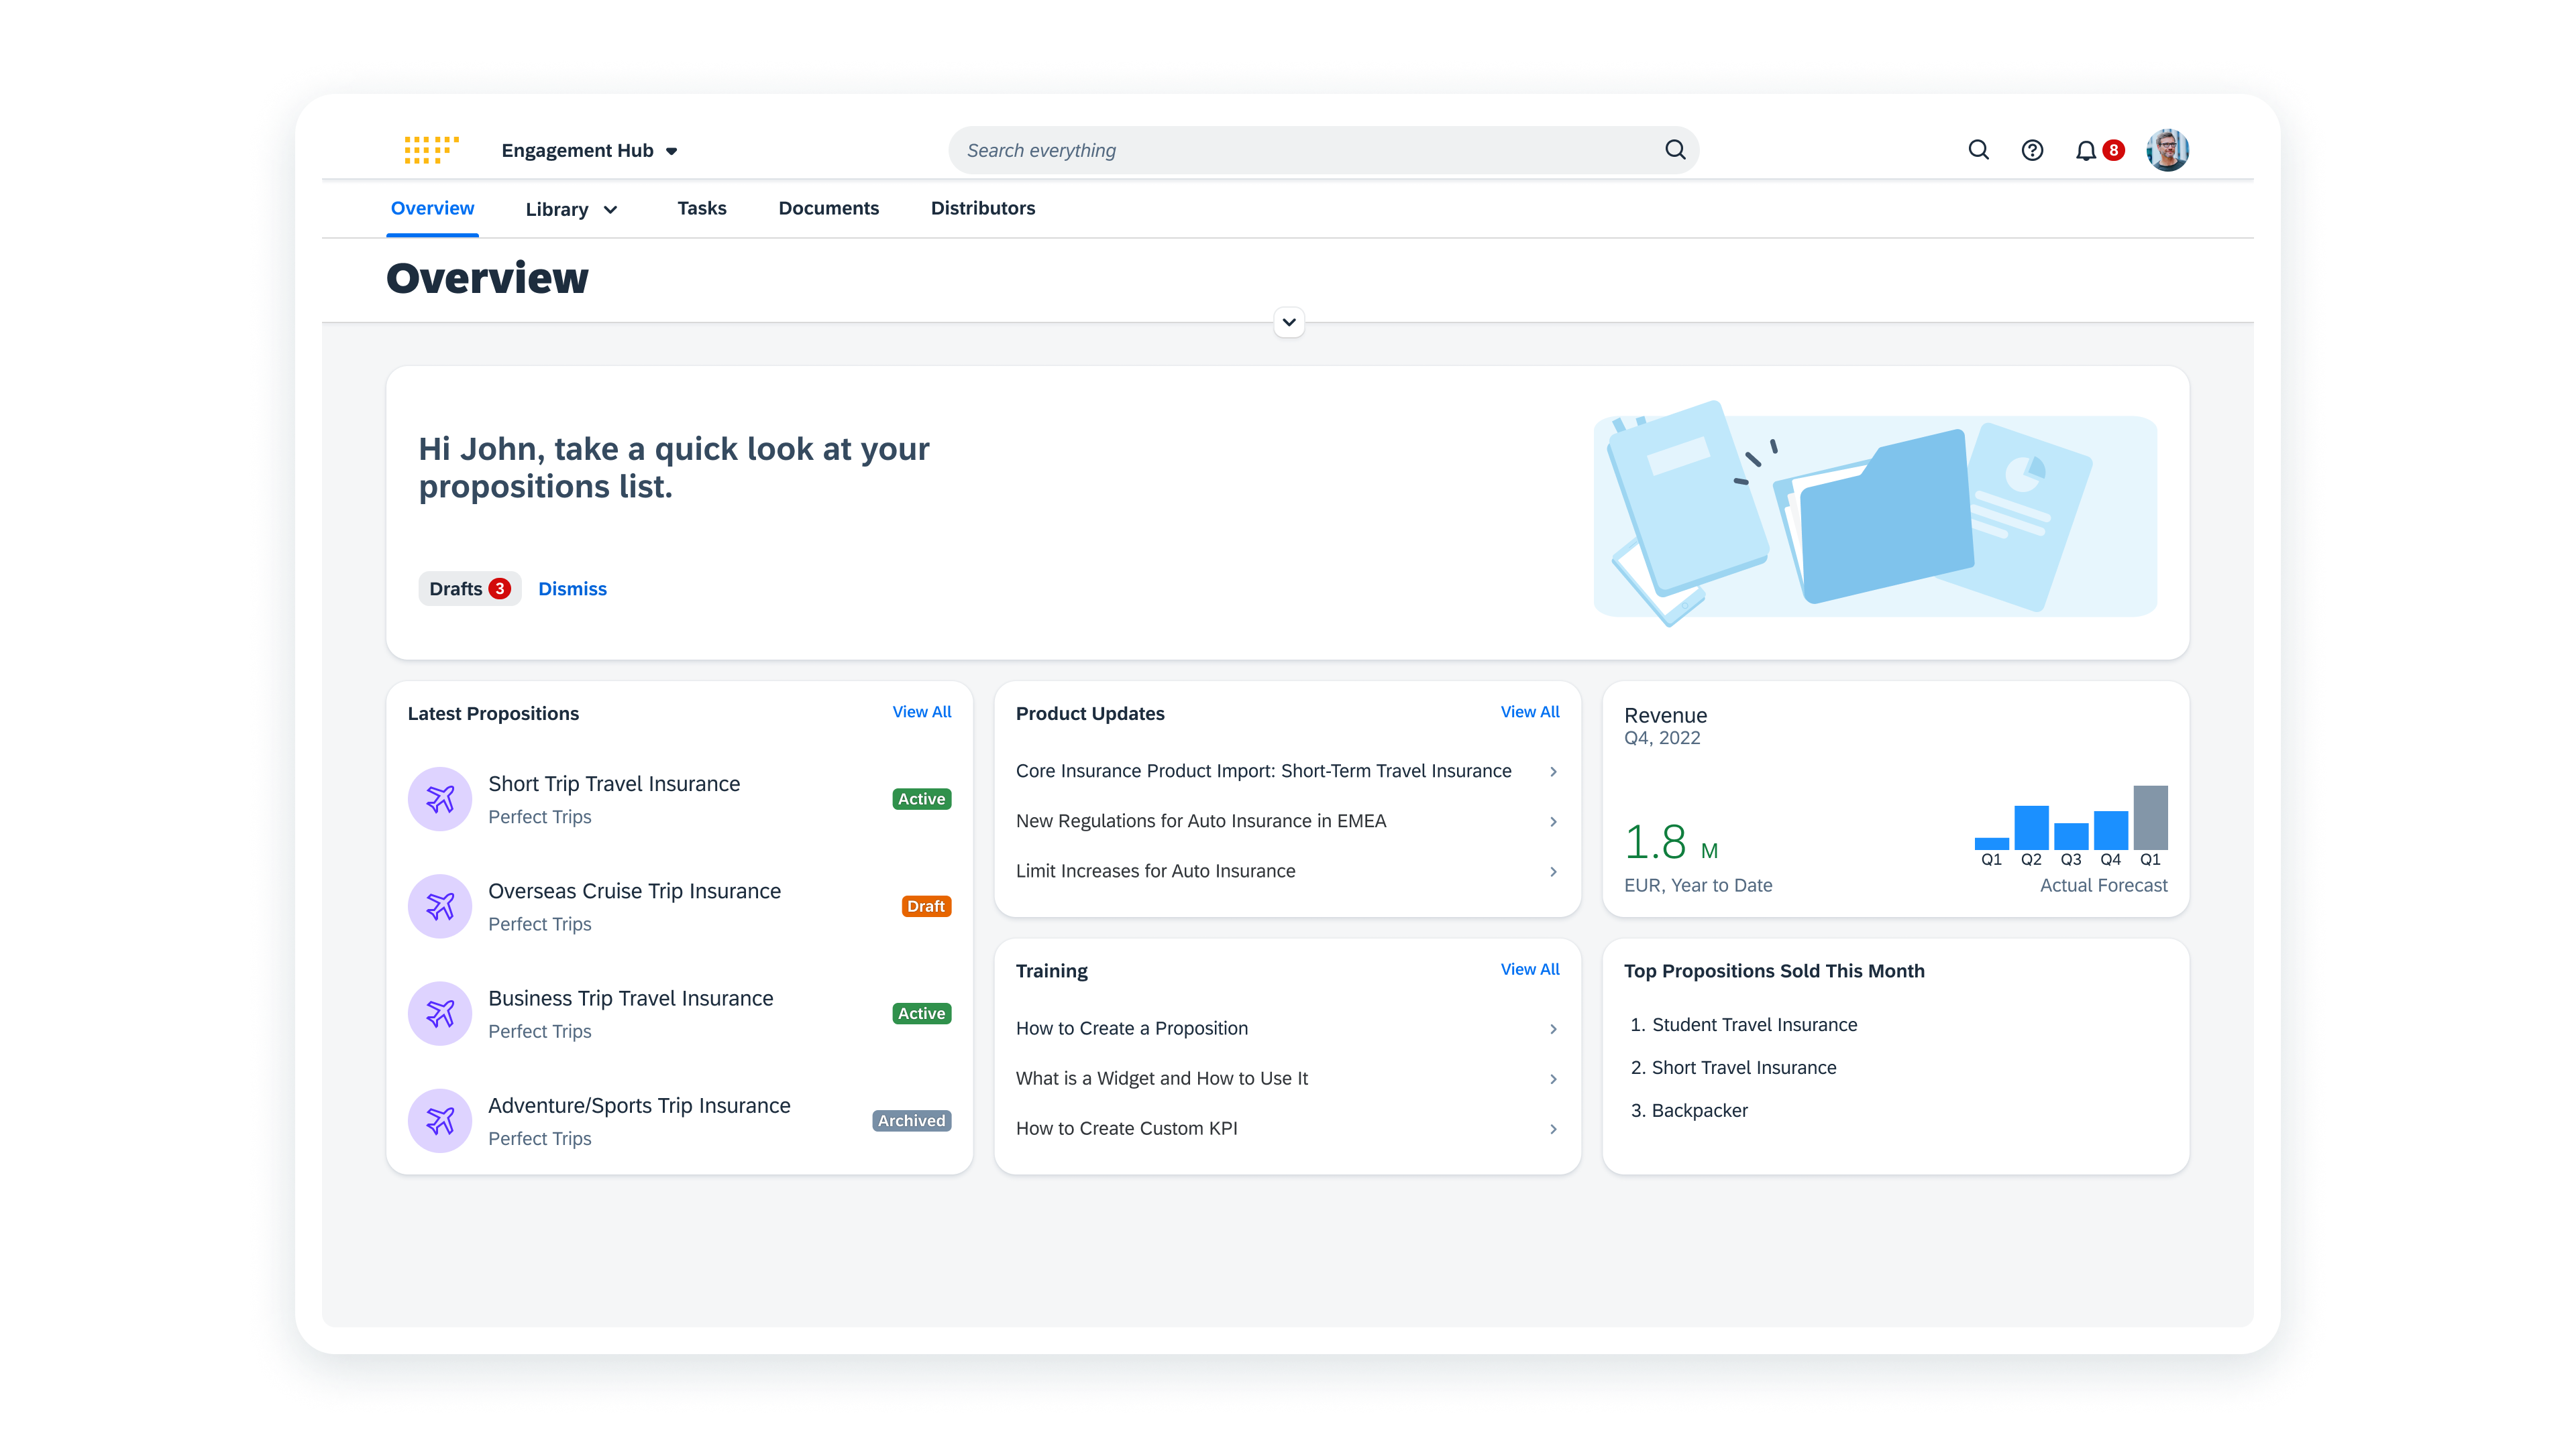Viewport: 2576px width, 1448px height.
Task: Click the Dismiss link
Action: [x=572, y=589]
